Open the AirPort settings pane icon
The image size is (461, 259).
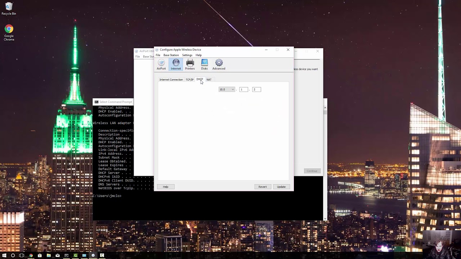[x=161, y=65]
